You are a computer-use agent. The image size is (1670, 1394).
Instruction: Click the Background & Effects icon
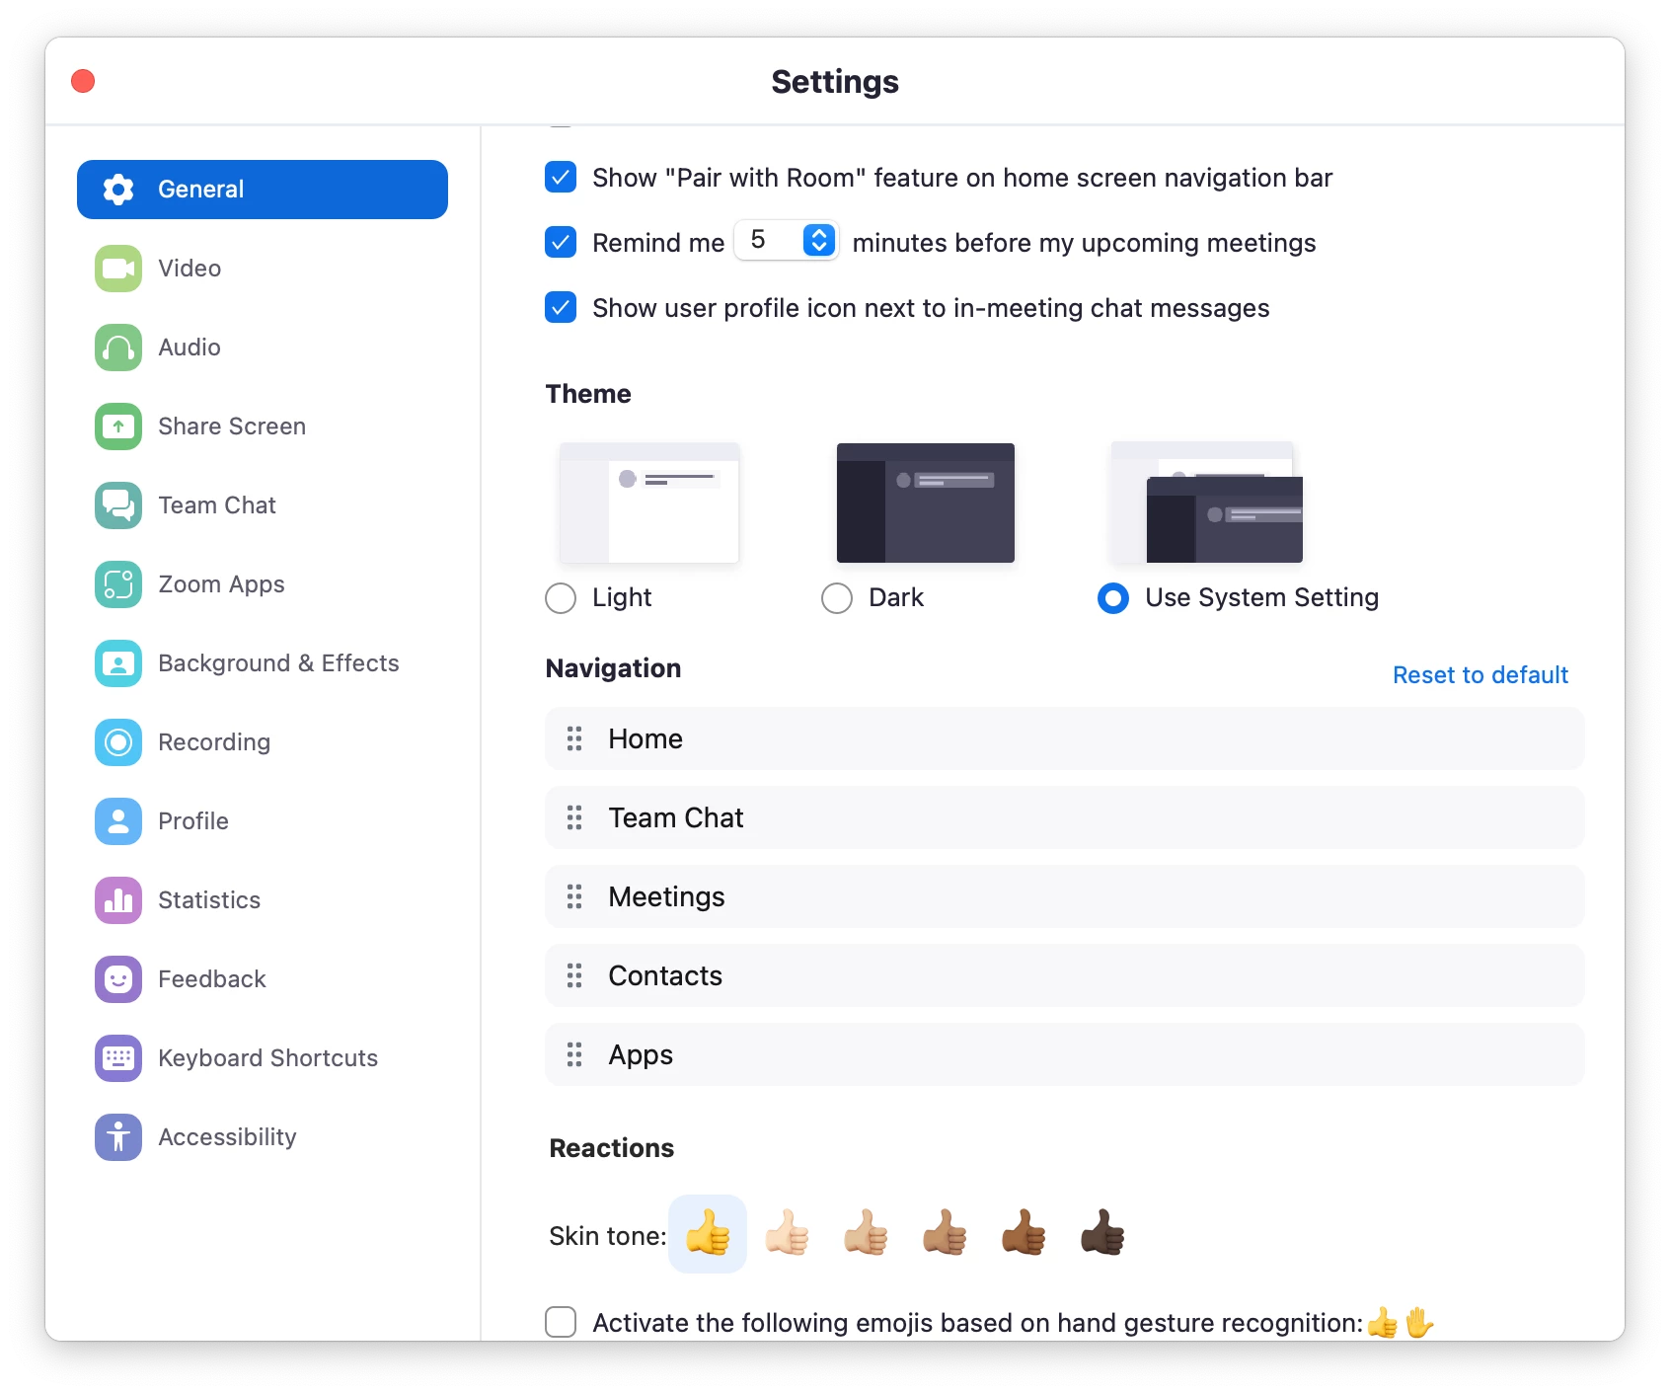pyautogui.click(x=118, y=663)
